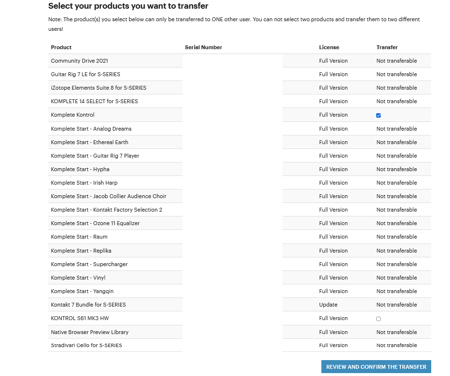Viewport: 450px width, 376px height.
Task: Click the Select your products heading
Action: pyautogui.click(x=128, y=6)
